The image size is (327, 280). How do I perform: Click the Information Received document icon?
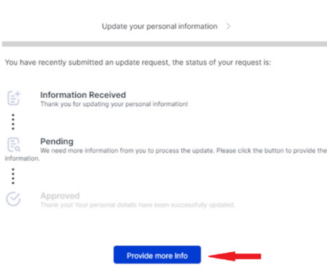click(14, 98)
